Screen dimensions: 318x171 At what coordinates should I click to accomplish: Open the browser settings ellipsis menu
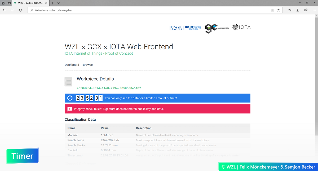click(x=314, y=10)
